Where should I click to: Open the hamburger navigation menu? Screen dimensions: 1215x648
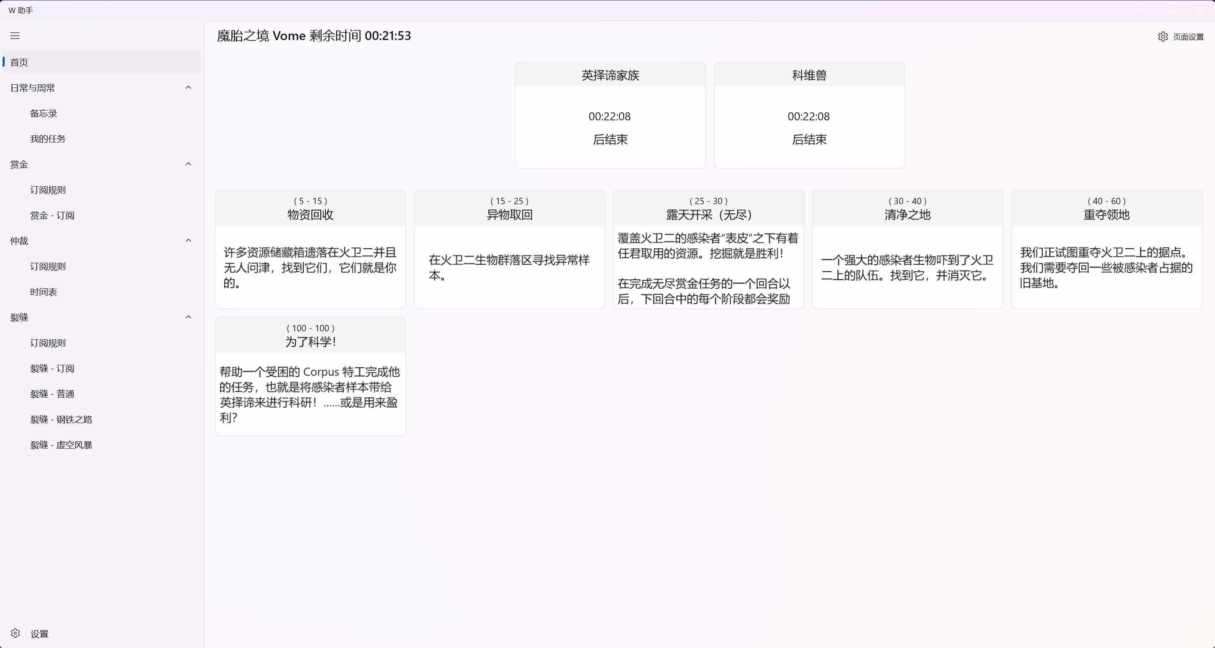(x=14, y=36)
